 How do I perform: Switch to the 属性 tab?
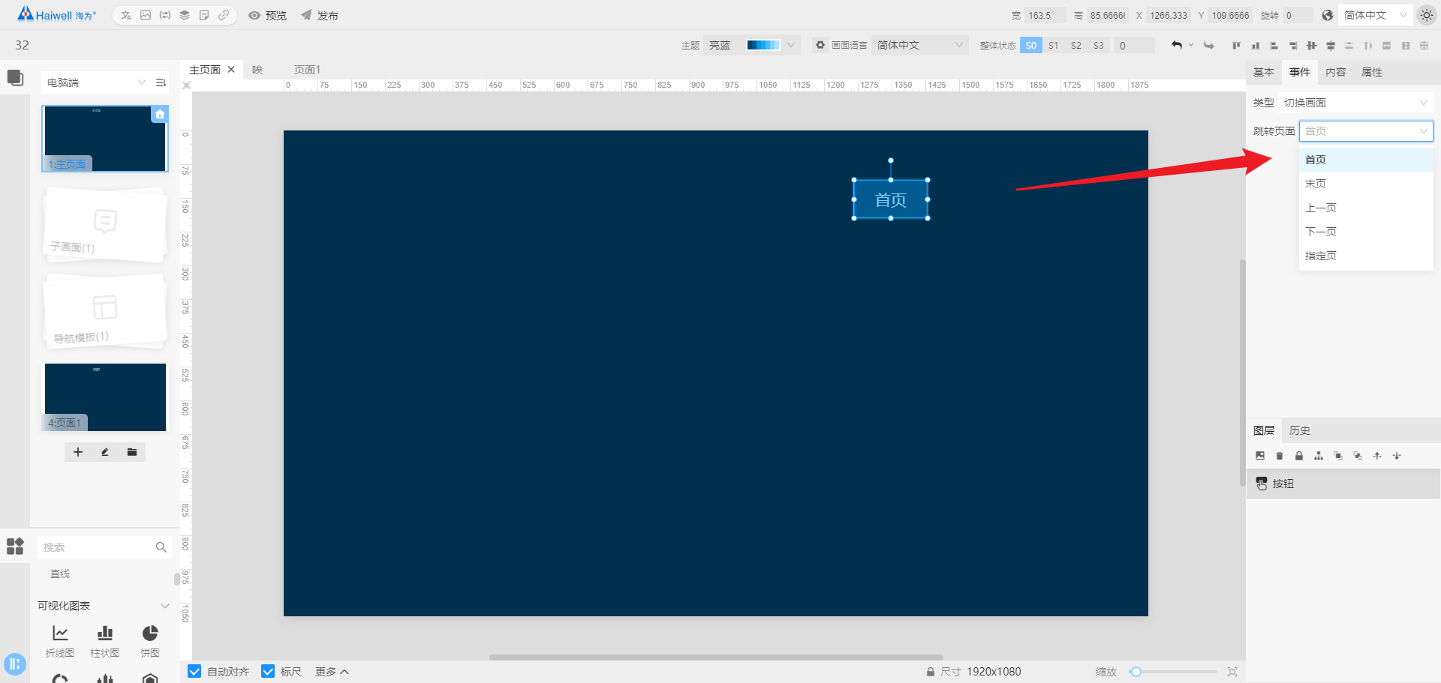click(1372, 72)
